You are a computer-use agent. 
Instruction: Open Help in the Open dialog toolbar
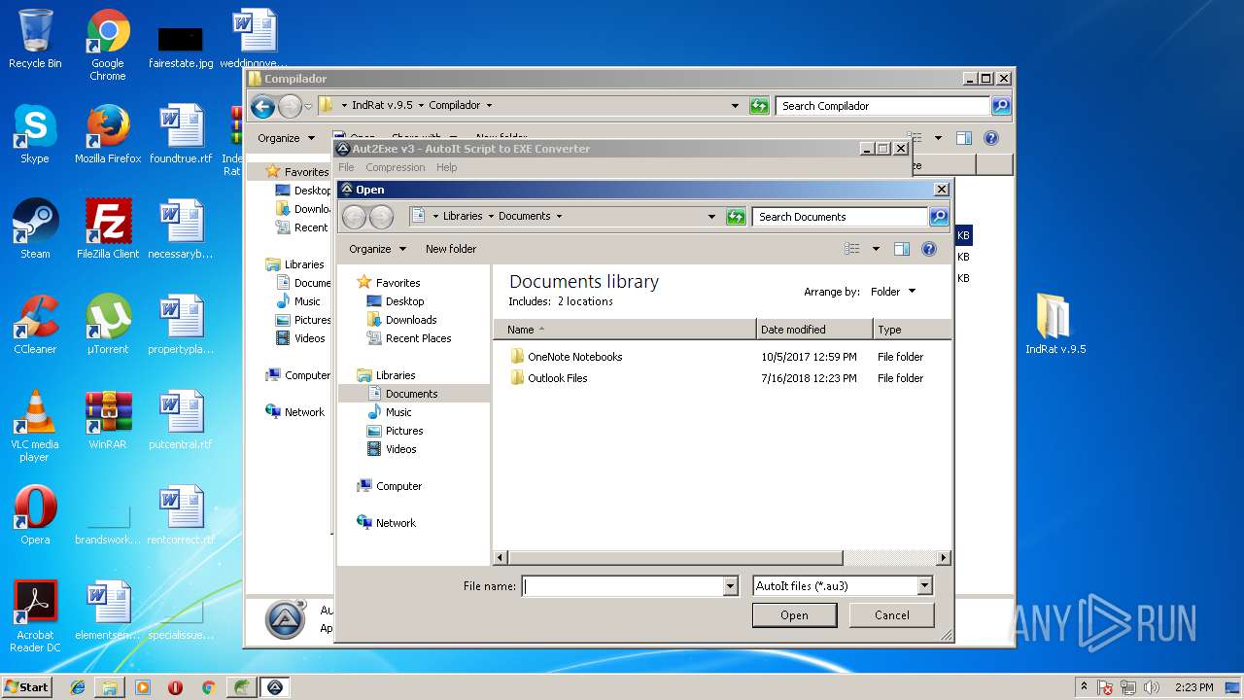click(929, 249)
